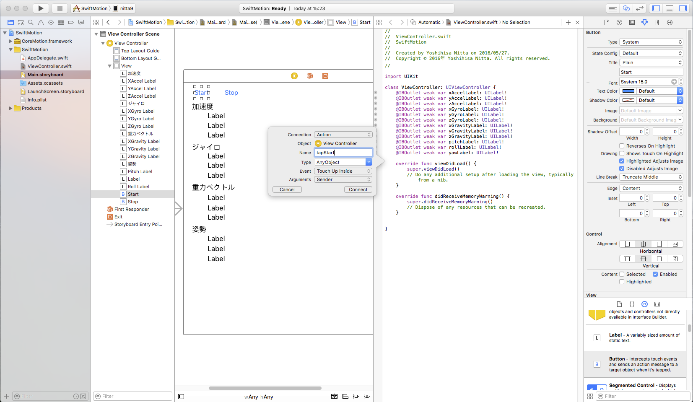The width and height of the screenshot is (693, 402).
Task: Uncheck Highlighted Adjusts Image
Action: 622,161
